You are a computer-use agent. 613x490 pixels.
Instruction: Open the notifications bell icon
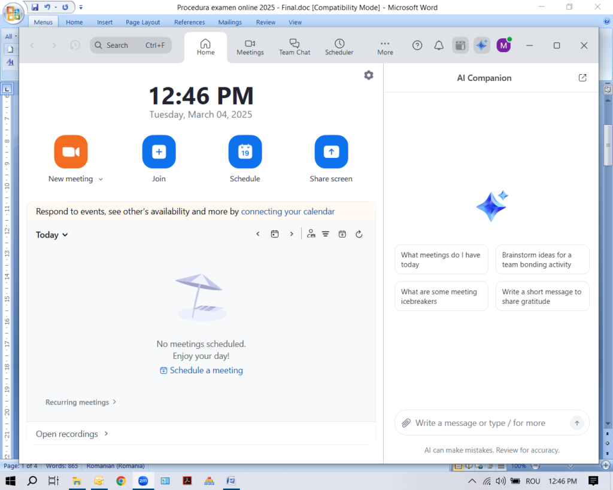click(x=439, y=45)
